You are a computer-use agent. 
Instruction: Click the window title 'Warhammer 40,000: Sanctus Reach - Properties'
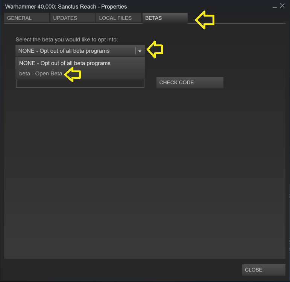[x=66, y=7]
